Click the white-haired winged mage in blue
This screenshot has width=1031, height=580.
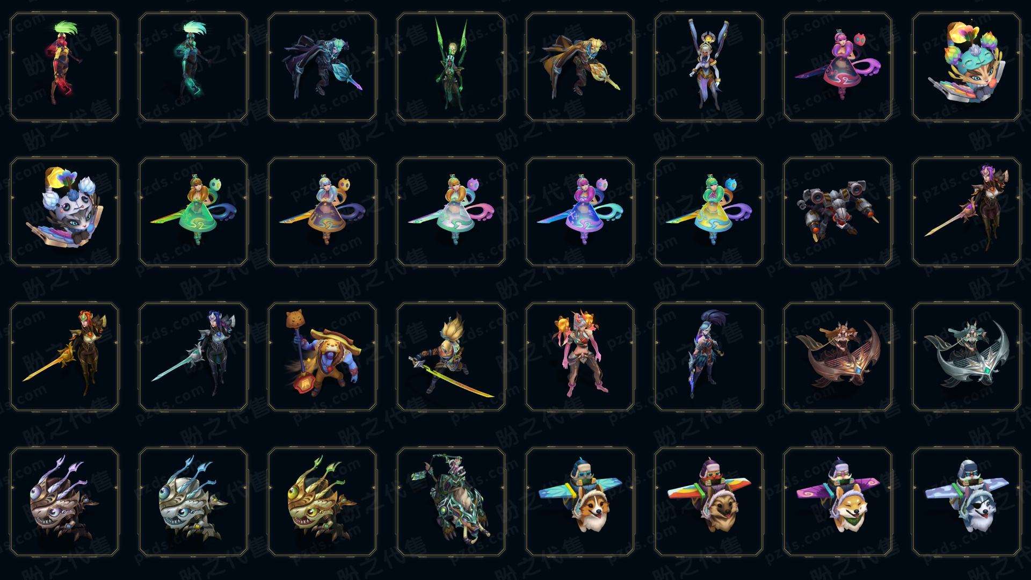pos(709,67)
